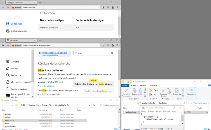This screenshot has height=130, width=211.
Task: Expand address history in Mozilla Firefox Esr window
Action: pos(89,105)
